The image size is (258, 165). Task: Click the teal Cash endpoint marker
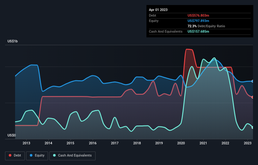point(253,128)
